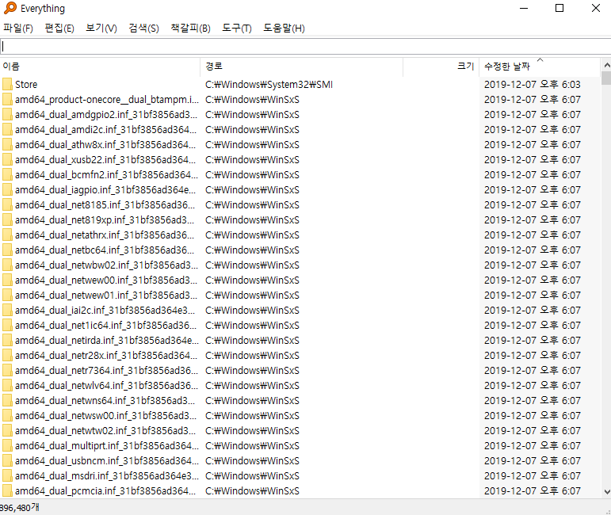Image resolution: width=611 pixels, height=515 pixels.
Task: Focus the Everything search input box
Action: pyautogui.click(x=306, y=47)
